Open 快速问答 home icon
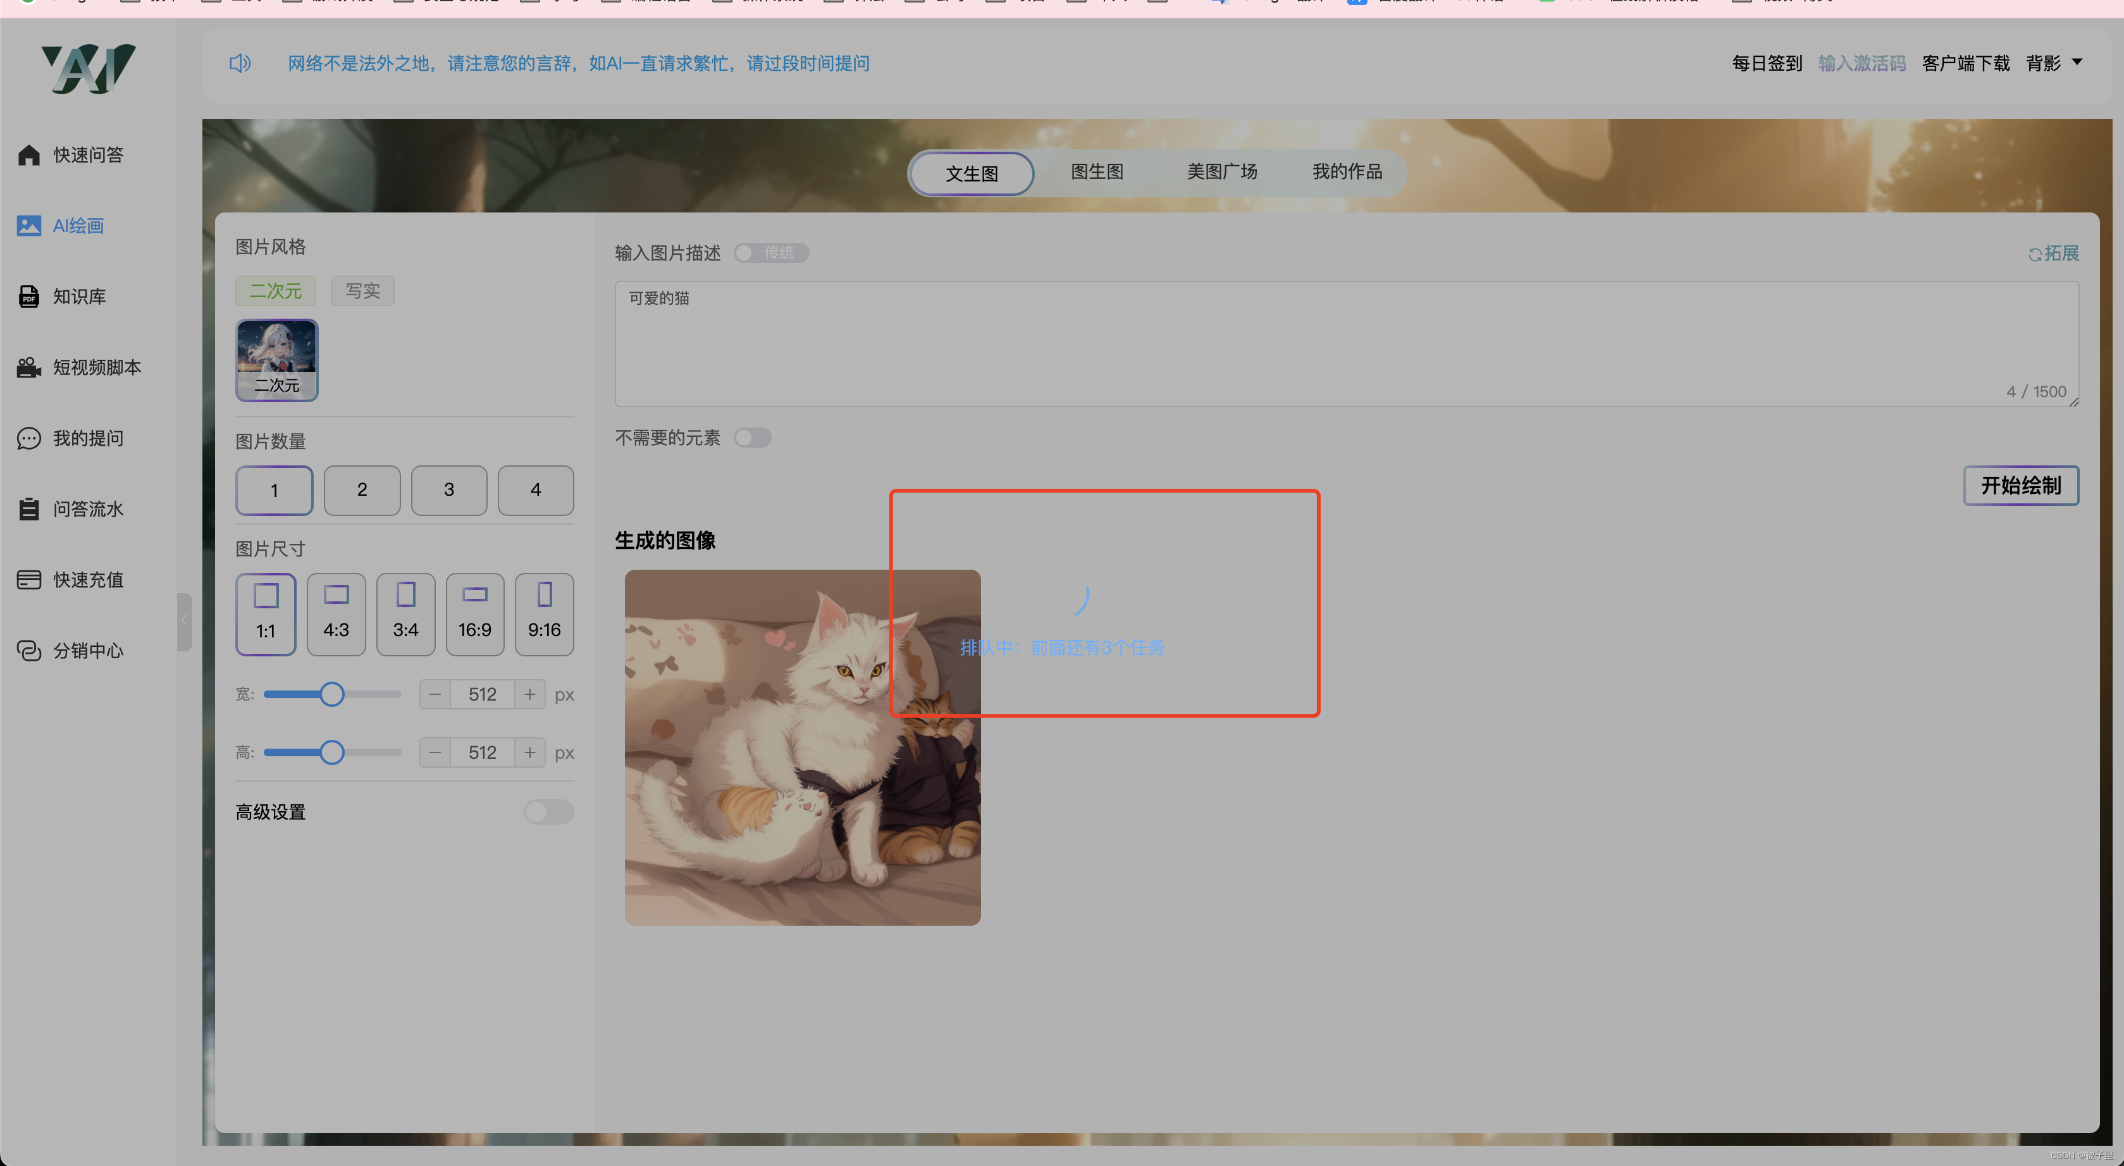Viewport: 2124px width, 1166px height. point(29,155)
